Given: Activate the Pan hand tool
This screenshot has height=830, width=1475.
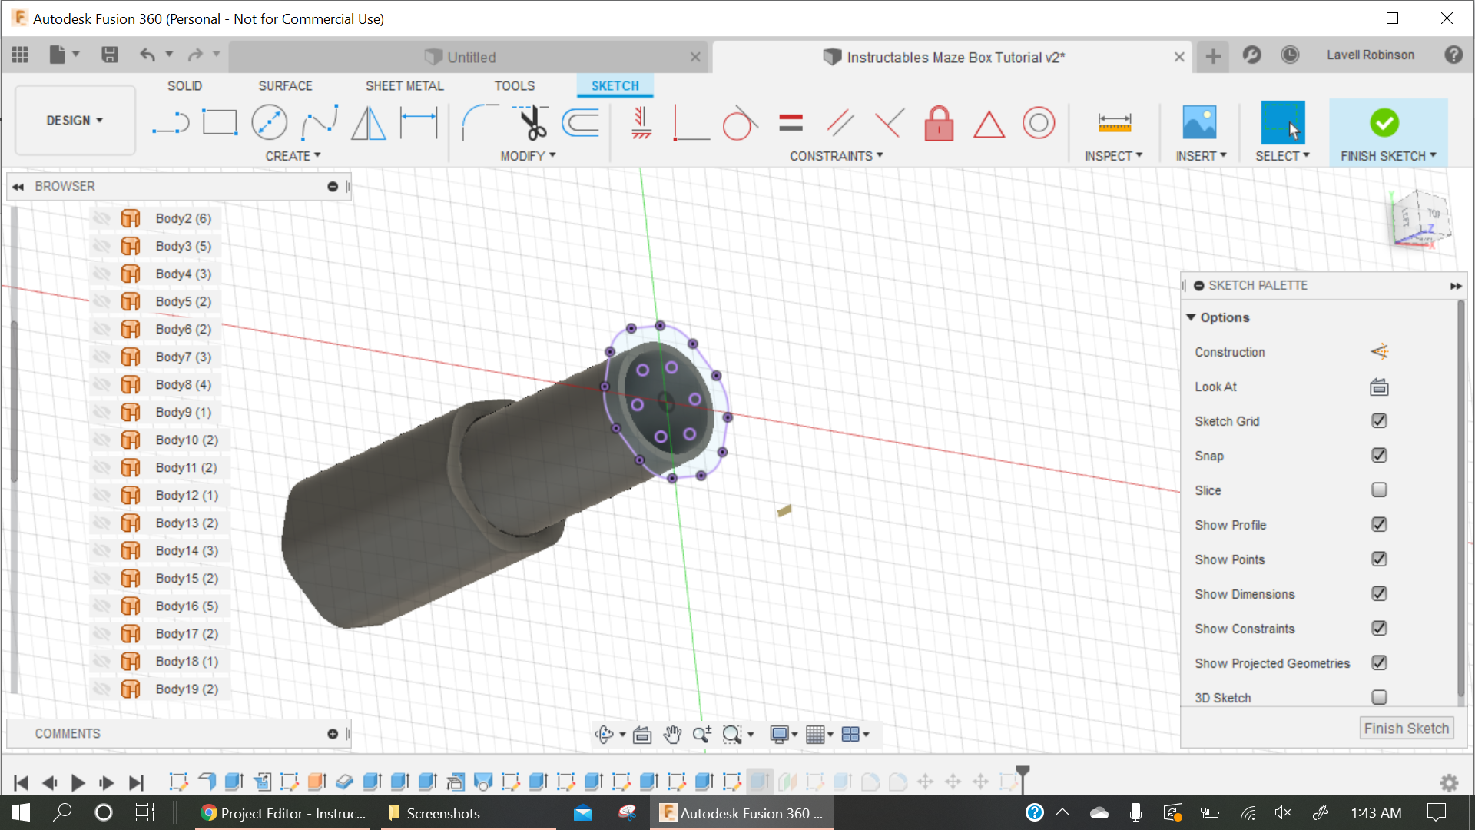Looking at the screenshot, I should coord(672,735).
